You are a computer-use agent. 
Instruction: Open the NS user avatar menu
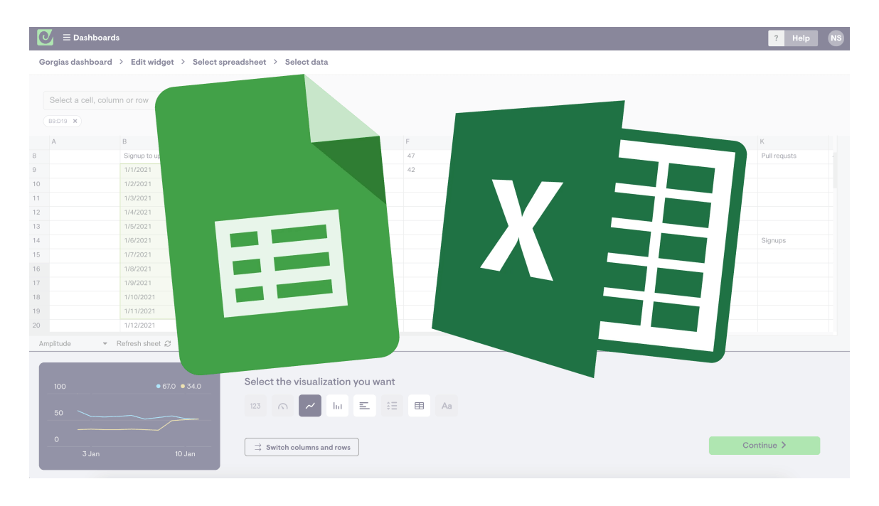pos(836,38)
